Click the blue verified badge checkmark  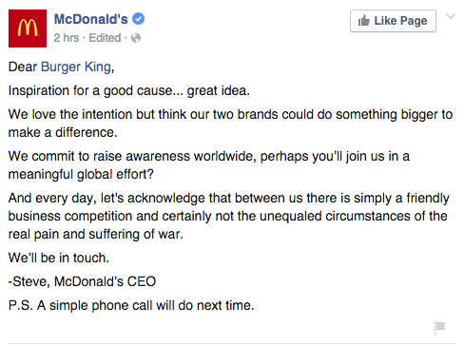tap(138, 19)
